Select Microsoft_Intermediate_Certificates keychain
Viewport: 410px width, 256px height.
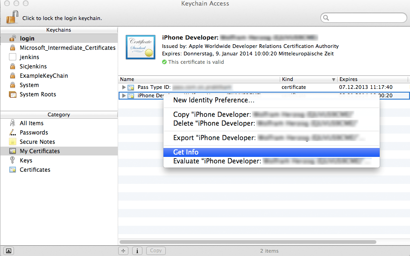(59, 47)
